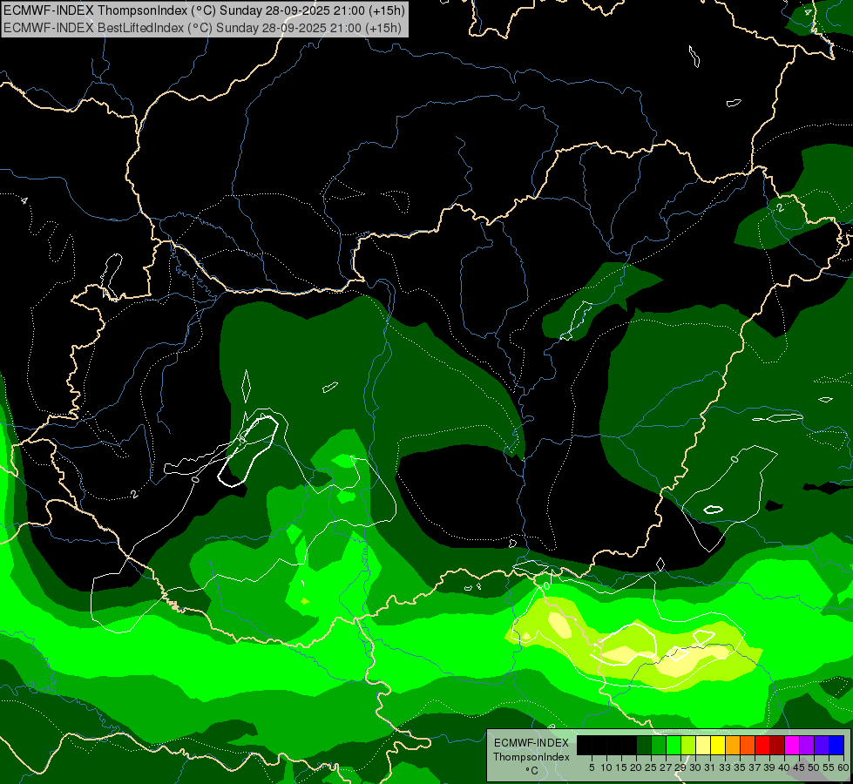Screen dimensions: 853x784
Task: Click the legend tick value 37
Action: point(755,767)
